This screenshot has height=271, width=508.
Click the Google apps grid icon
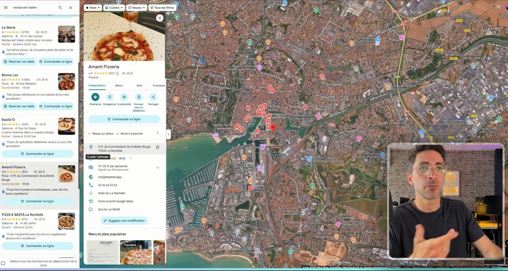[x=498, y=7]
